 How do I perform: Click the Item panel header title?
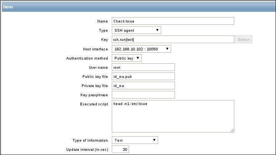click(x=9, y=7)
